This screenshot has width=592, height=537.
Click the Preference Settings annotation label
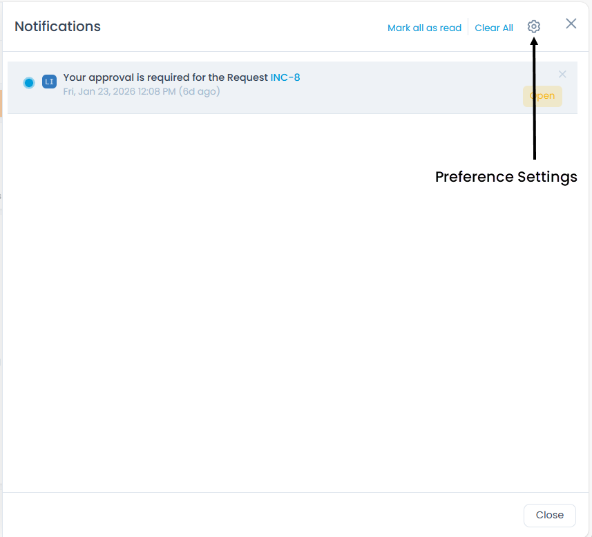(506, 177)
